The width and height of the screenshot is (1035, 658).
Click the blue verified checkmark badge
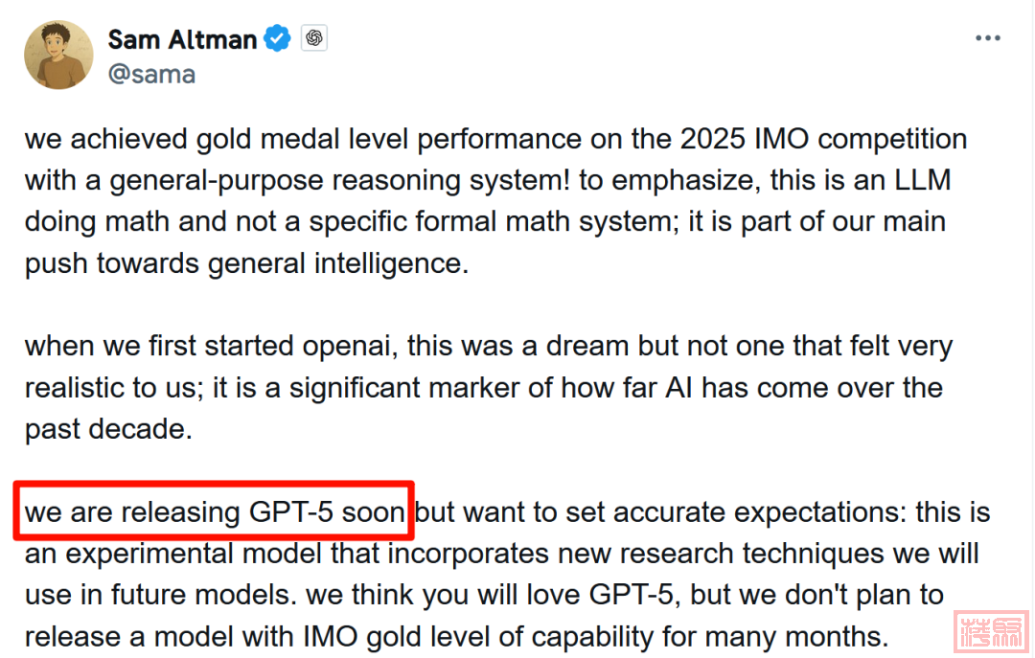coord(277,38)
